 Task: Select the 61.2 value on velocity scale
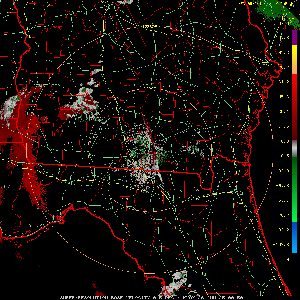pos(284,82)
